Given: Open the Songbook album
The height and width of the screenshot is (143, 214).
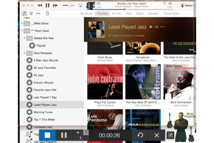Looking at the screenshot, I should pos(143,48).
